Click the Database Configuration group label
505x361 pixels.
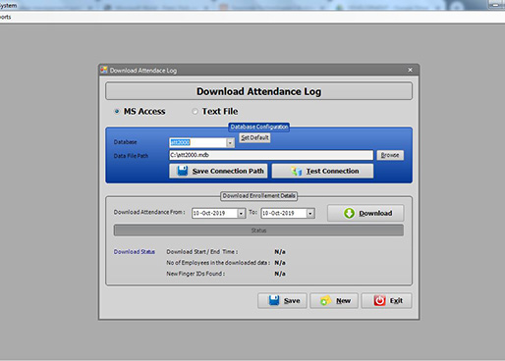[x=258, y=127]
